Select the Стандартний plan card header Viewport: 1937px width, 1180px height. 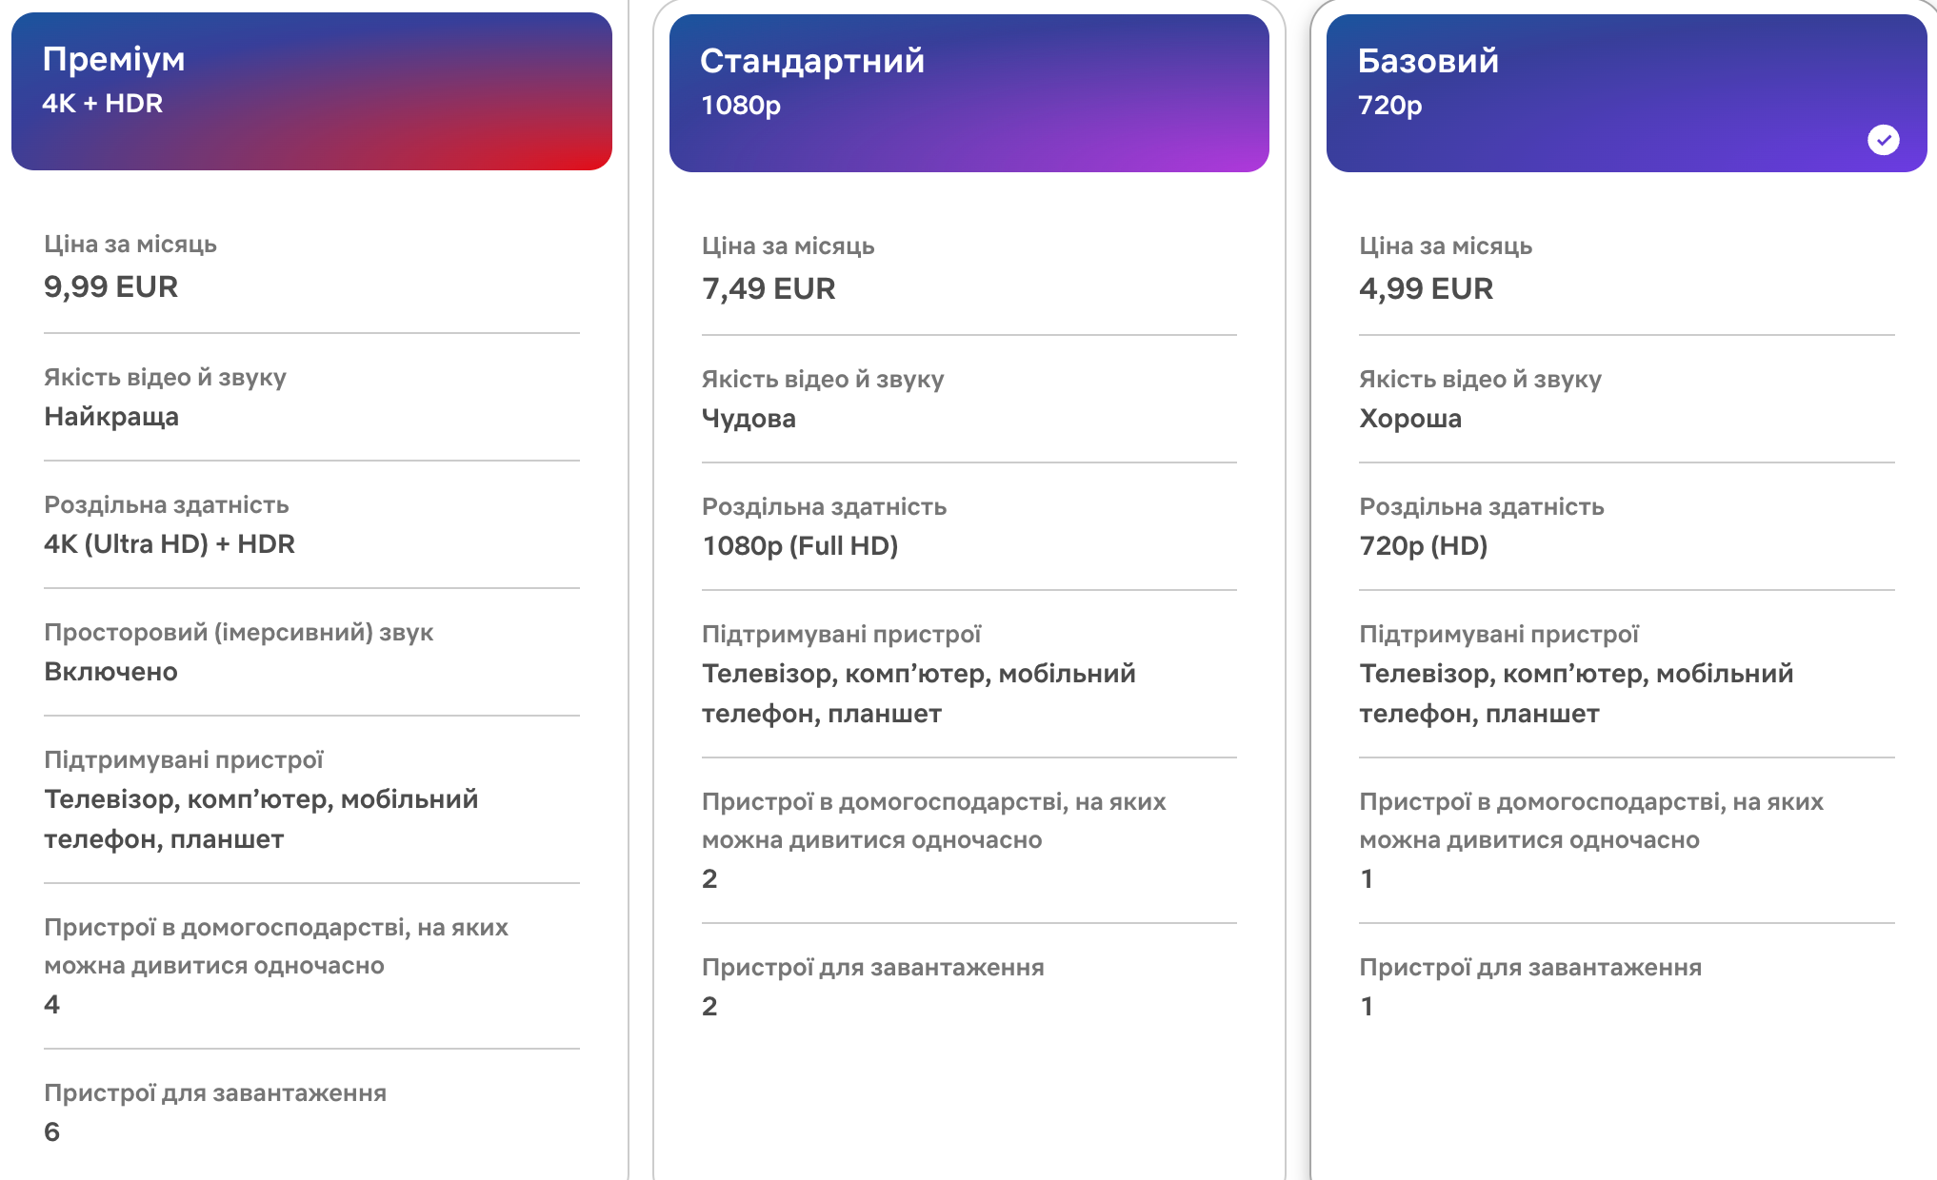968,93
